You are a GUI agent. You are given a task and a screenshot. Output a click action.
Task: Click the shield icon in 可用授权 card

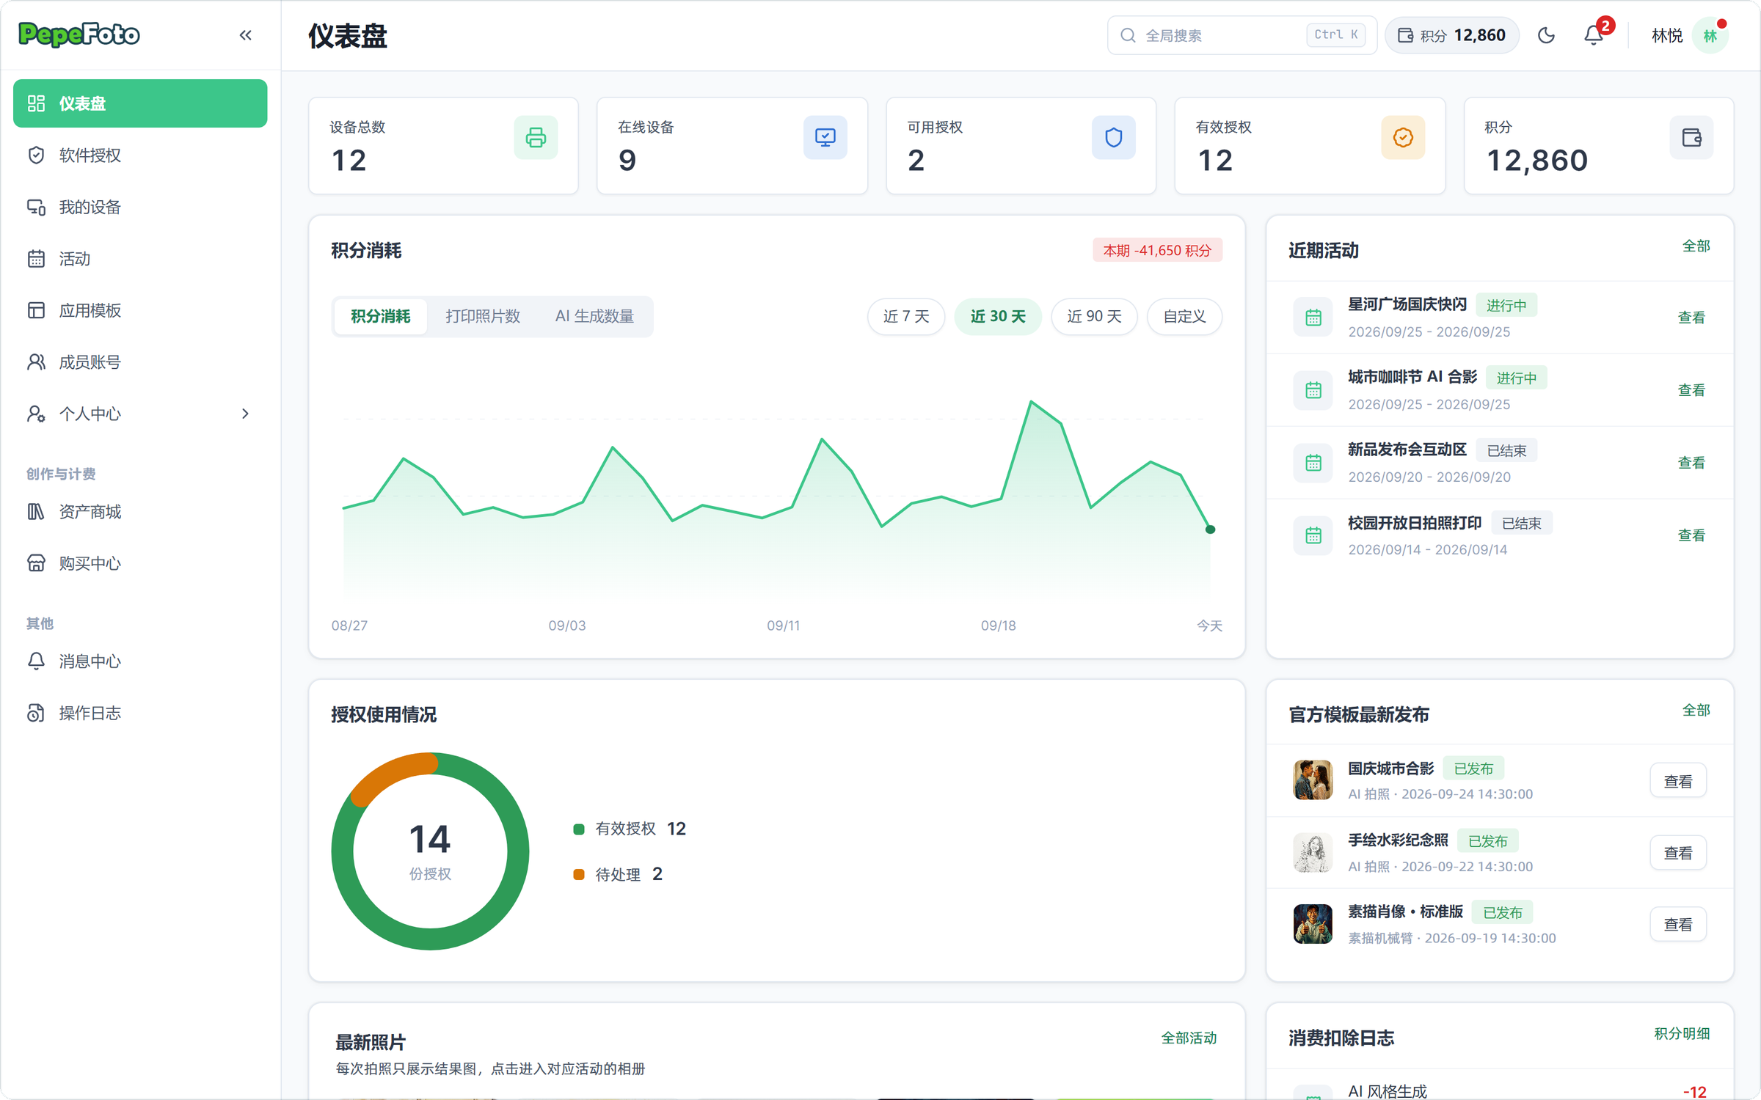[x=1113, y=137]
